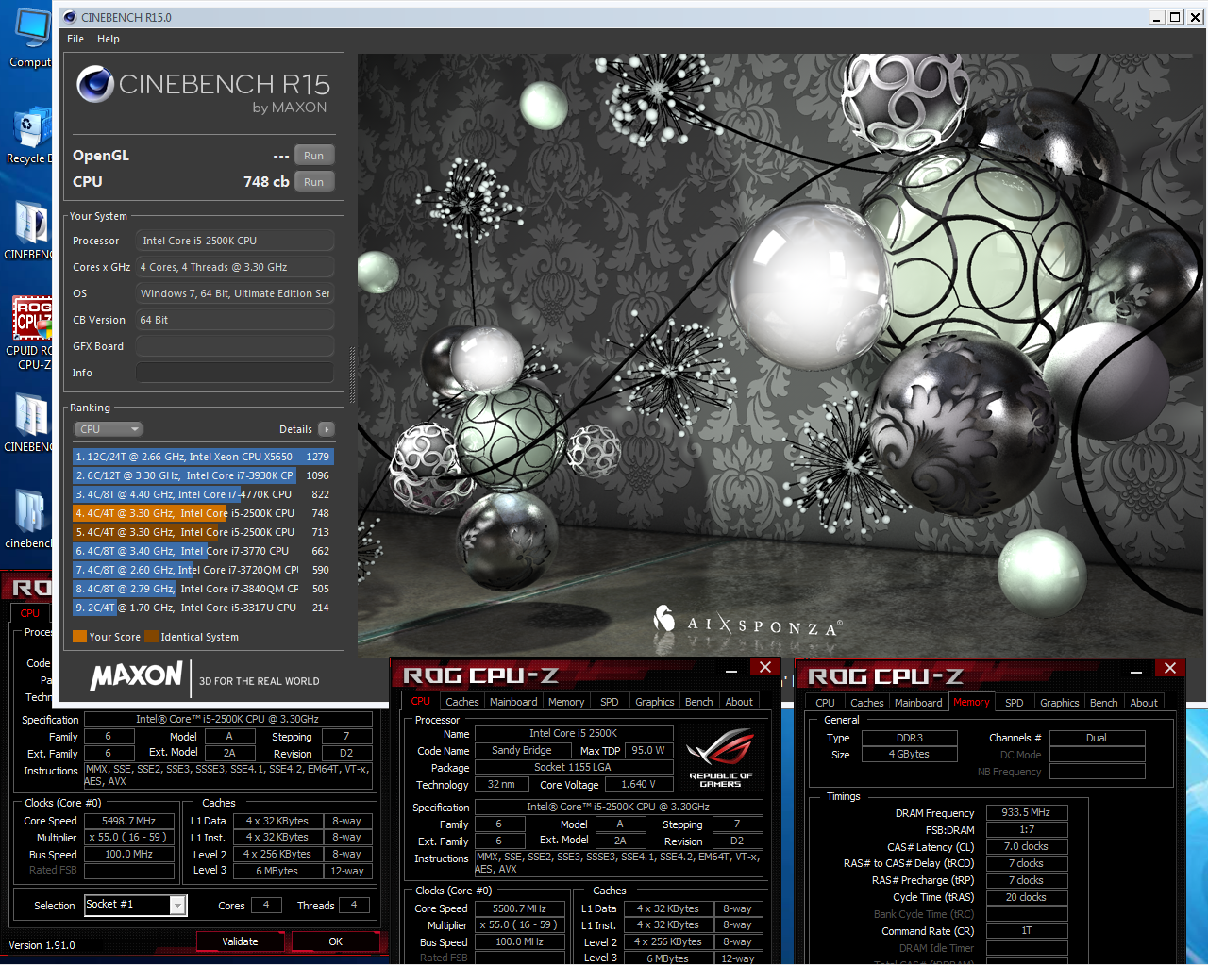Open the Help menu in Cinebench

[109, 39]
